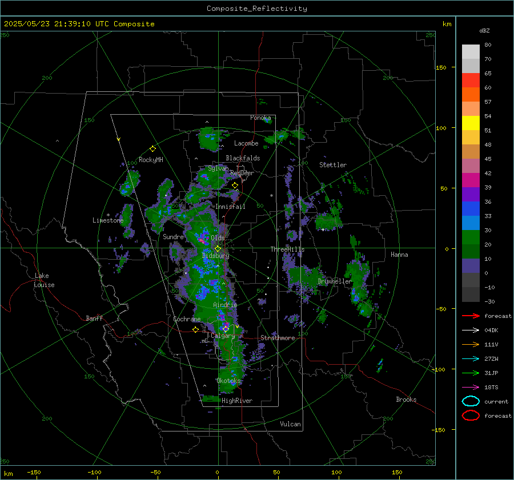Click the yellow diamond marker near RedDeer
This screenshot has height=480, width=514.
point(235,185)
